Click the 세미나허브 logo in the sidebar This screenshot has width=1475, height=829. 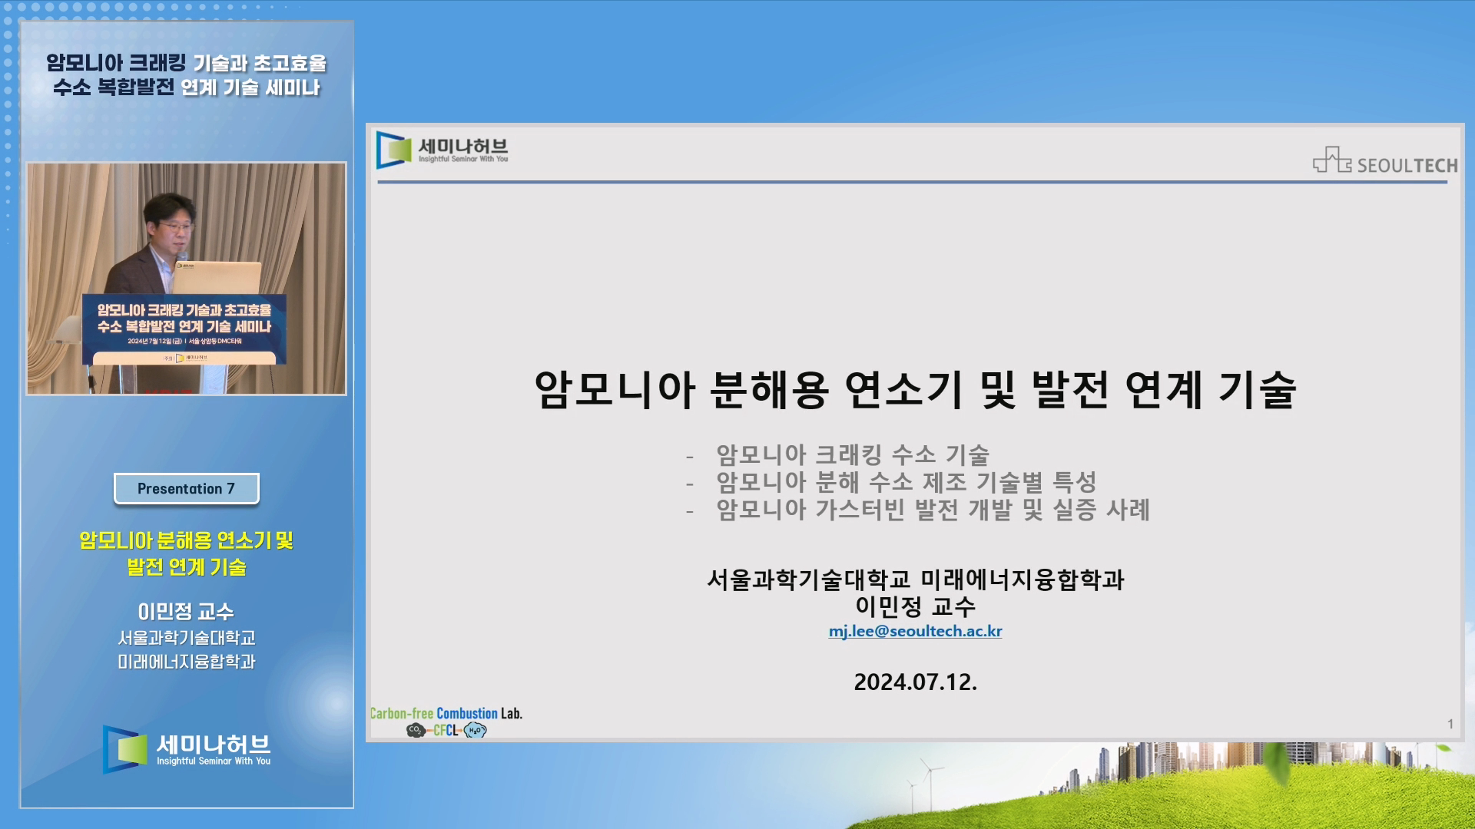click(187, 749)
